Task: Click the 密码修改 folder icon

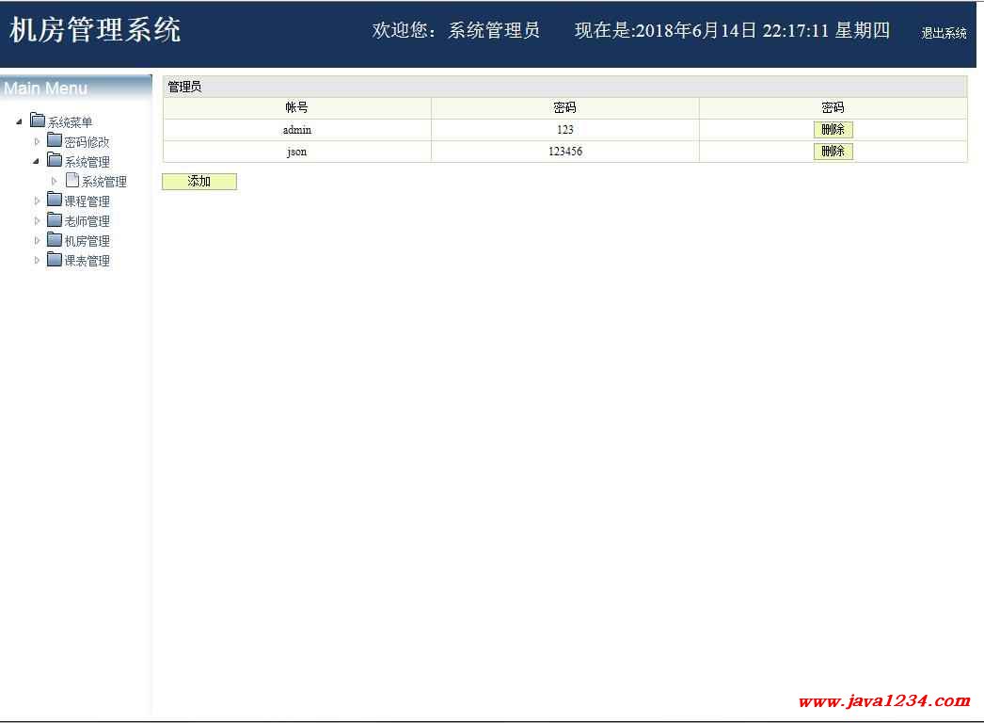Action: pos(55,141)
